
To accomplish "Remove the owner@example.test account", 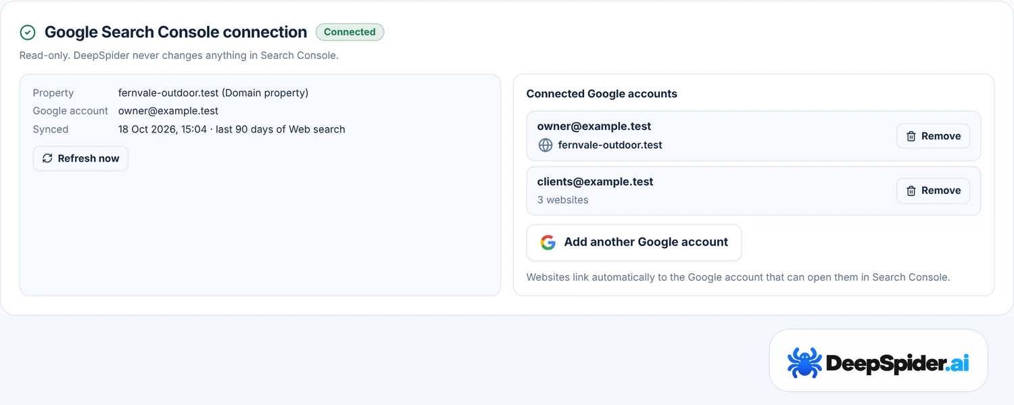I will click(934, 136).
